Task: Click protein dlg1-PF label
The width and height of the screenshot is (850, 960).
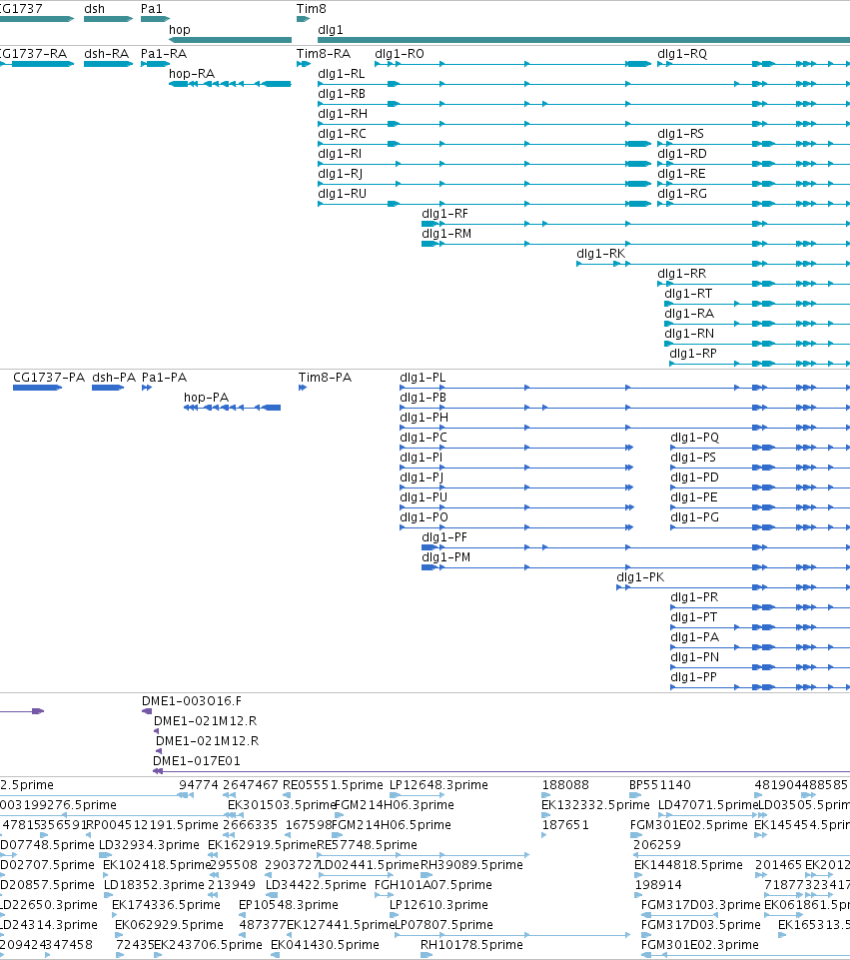Action: (x=444, y=537)
